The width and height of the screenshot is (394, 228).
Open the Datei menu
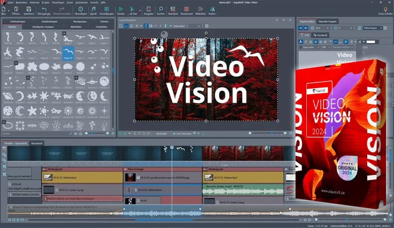10,2
